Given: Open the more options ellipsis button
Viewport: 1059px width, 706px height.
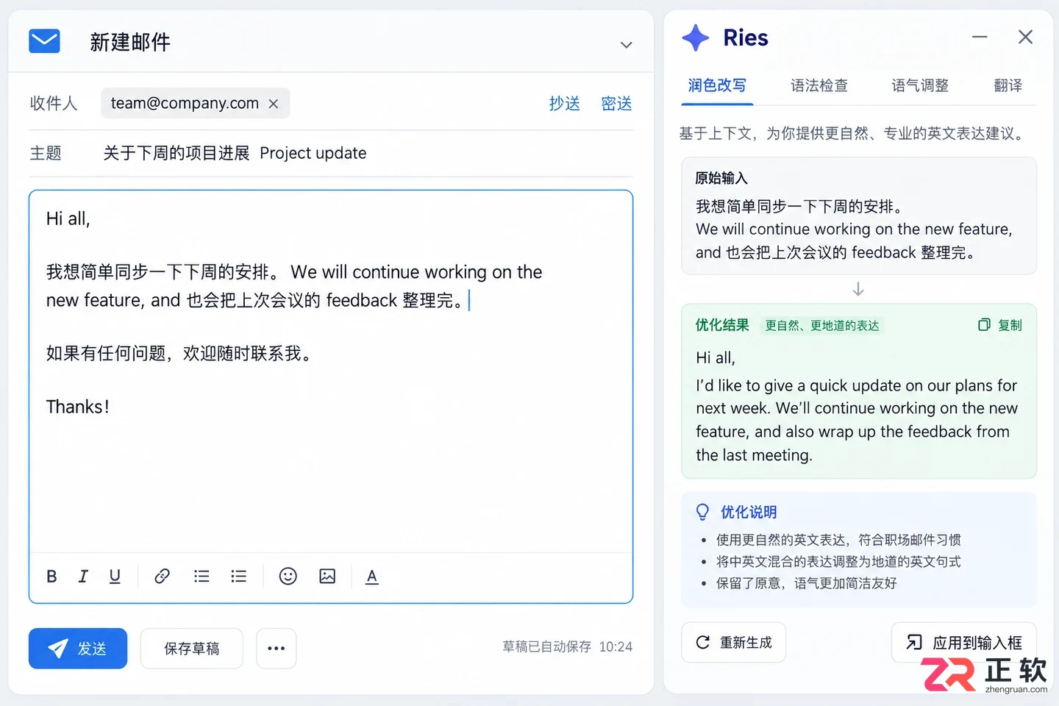Looking at the screenshot, I should tap(277, 648).
